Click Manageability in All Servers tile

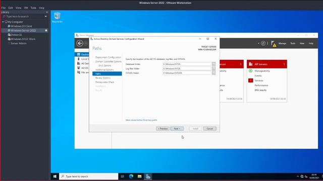click(x=262, y=71)
